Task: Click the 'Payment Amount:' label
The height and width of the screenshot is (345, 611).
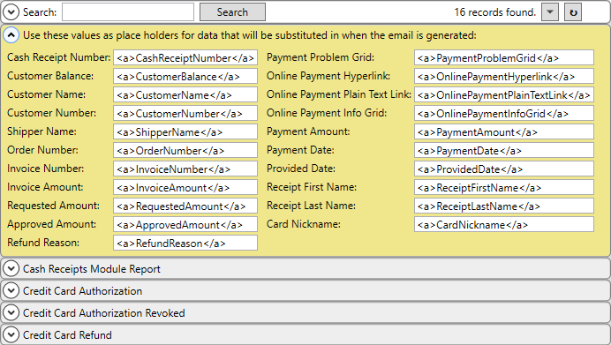Action: coord(308,131)
